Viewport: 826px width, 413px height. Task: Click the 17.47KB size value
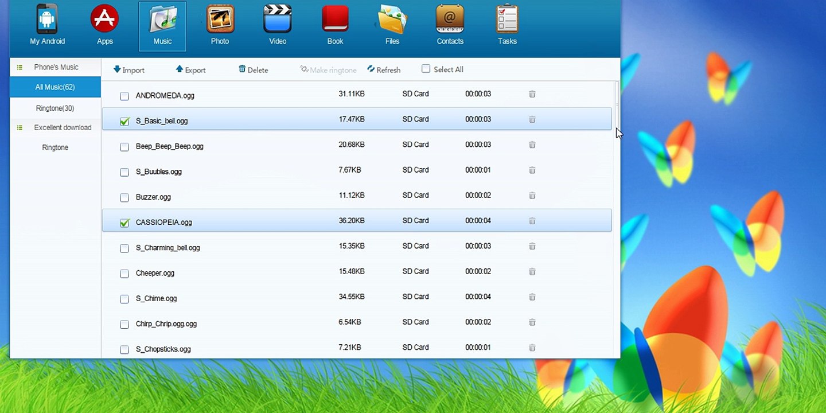click(352, 119)
